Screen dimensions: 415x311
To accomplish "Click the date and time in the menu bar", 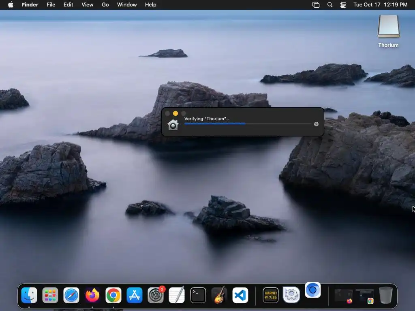I will point(380,5).
